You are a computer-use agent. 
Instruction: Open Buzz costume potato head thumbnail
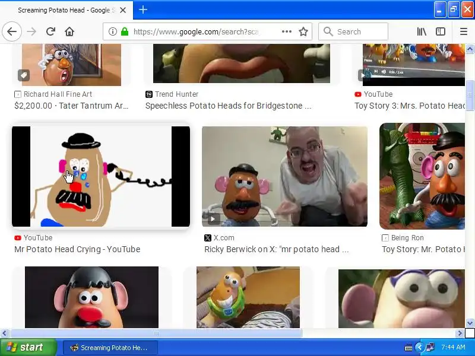point(248,297)
